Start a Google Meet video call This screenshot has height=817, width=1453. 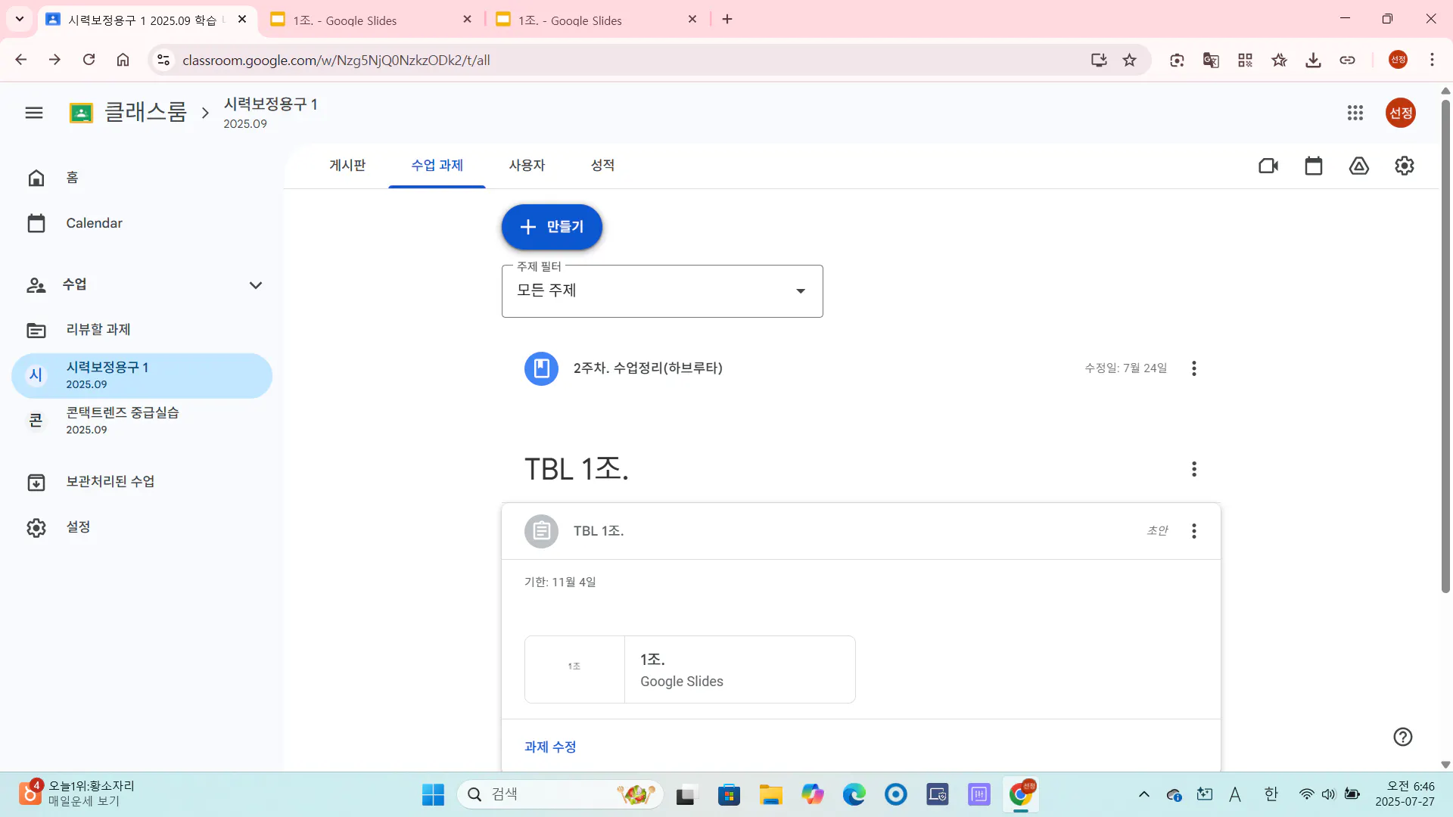(x=1268, y=166)
